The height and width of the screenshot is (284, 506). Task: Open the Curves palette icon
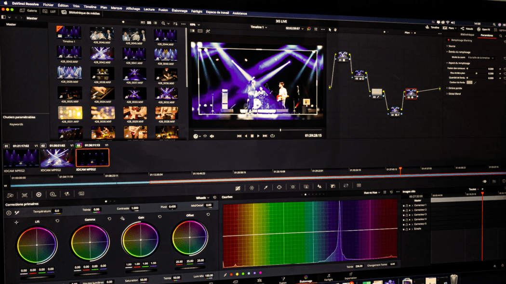238,188
